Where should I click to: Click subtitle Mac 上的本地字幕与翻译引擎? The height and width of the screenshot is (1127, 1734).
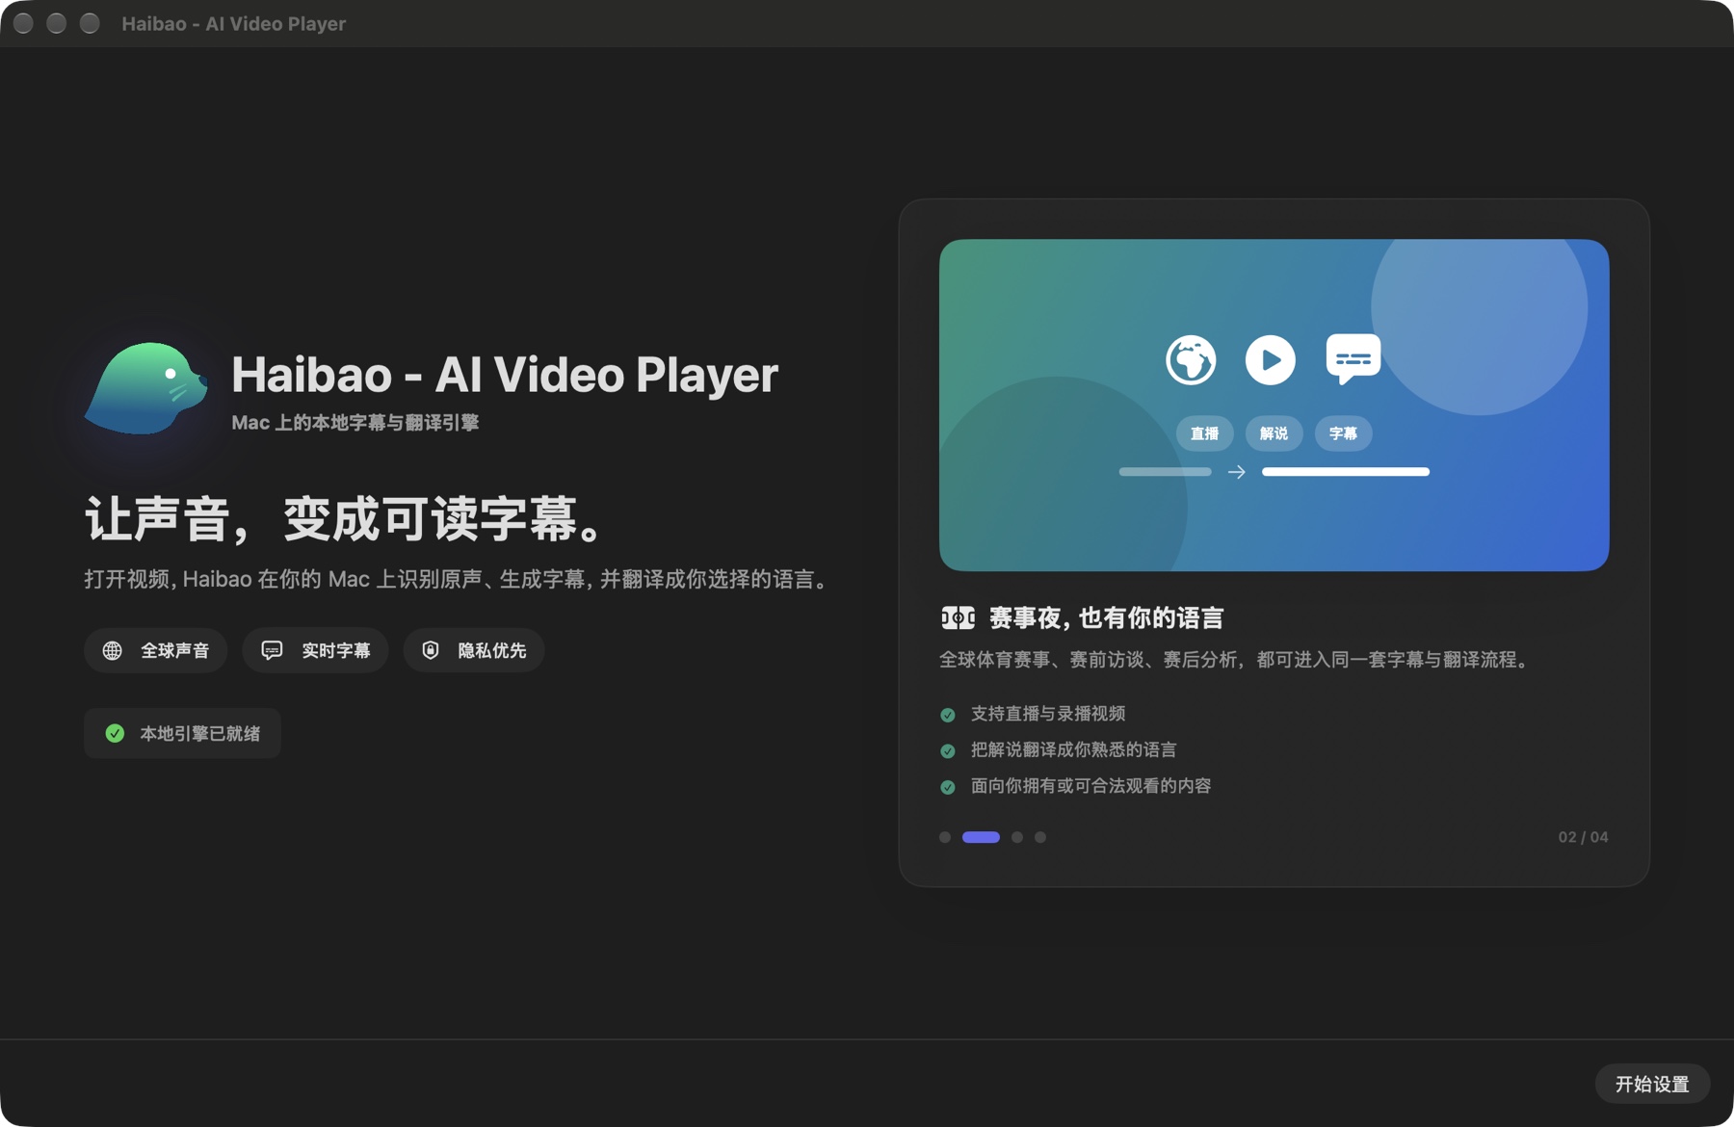(355, 422)
